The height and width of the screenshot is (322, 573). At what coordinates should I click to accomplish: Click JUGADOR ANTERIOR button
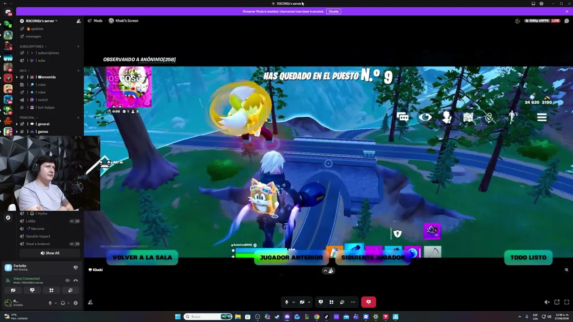coord(291,258)
